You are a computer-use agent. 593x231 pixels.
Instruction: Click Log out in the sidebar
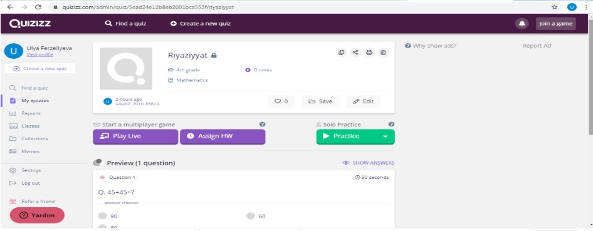[24, 183]
